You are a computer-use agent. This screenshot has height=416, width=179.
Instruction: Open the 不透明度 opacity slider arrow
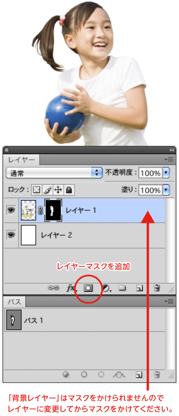[166, 173]
